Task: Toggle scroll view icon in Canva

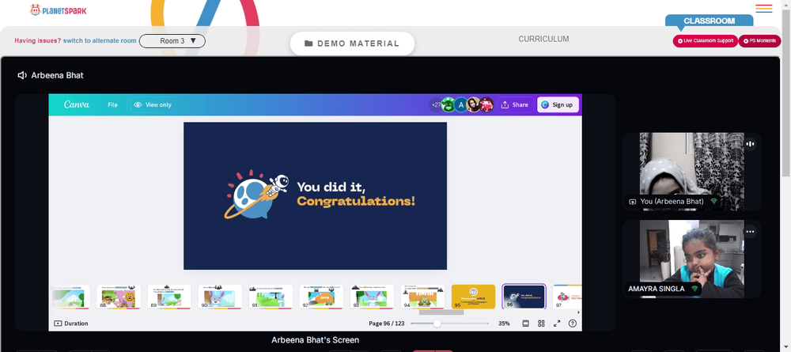Action: (525, 324)
